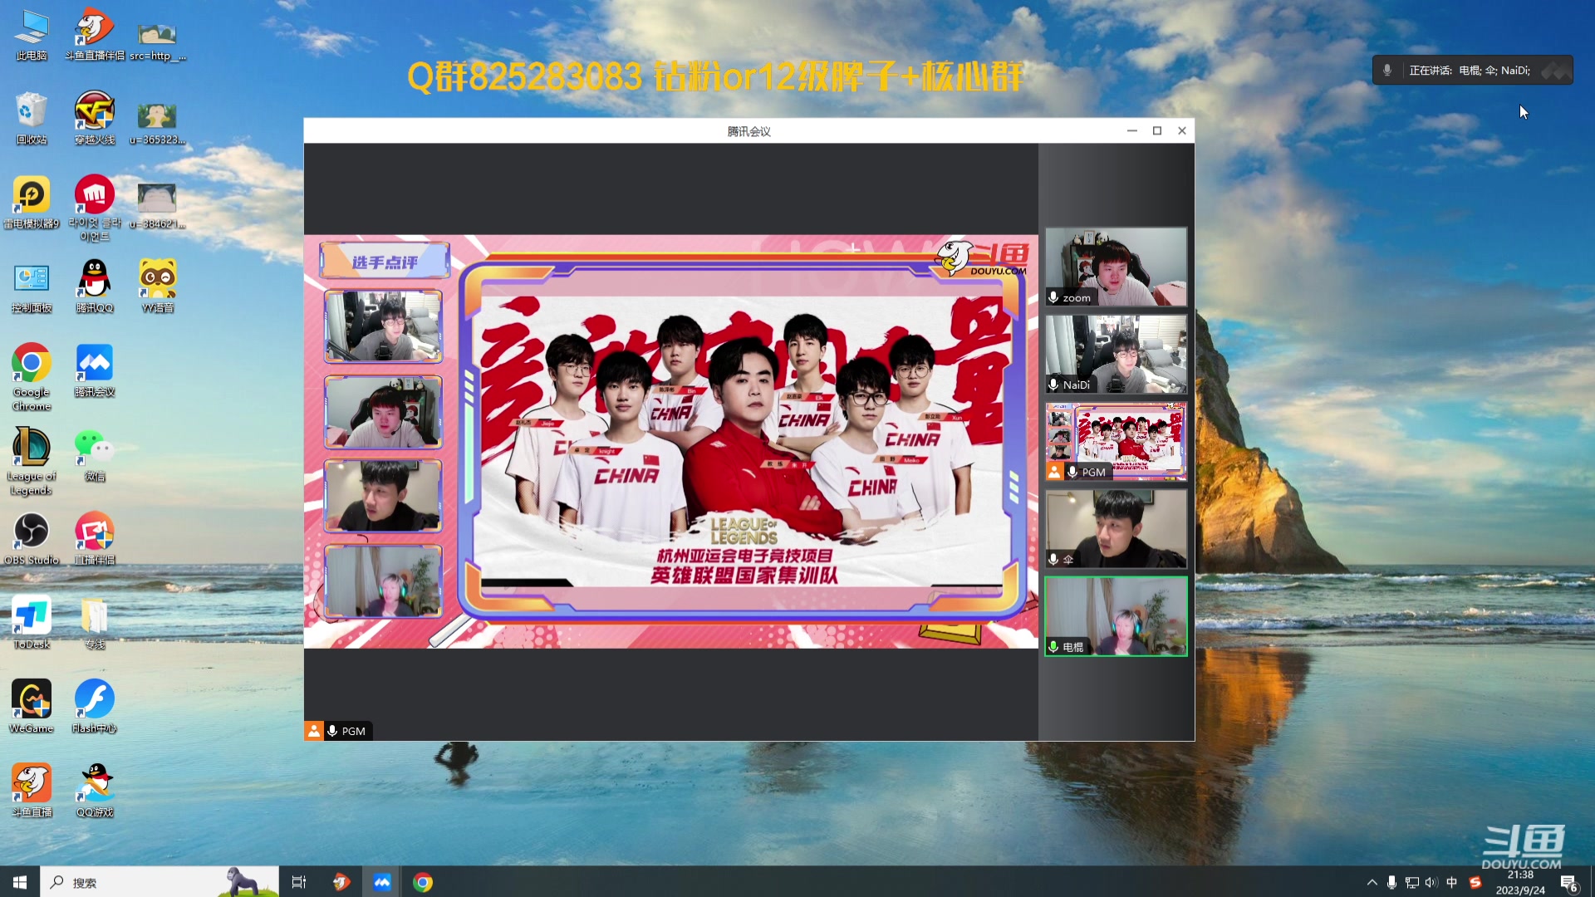Launch Flash中心 shortcut

[95, 706]
